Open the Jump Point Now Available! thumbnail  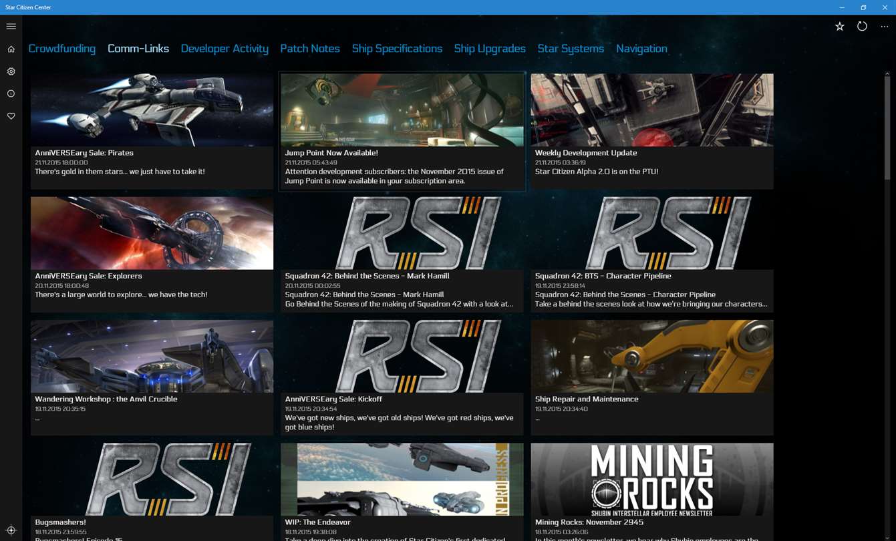click(402, 110)
